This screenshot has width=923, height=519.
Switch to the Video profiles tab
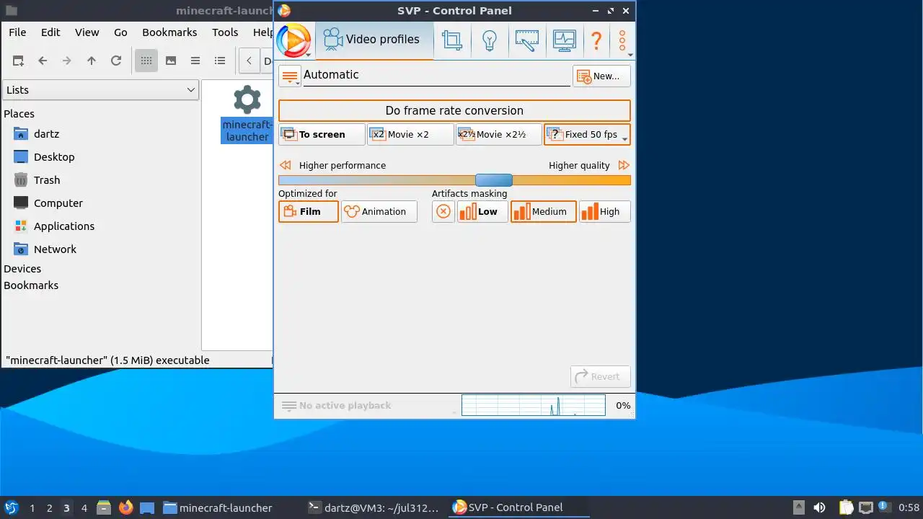pyautogui.click(x=374, y=40)
